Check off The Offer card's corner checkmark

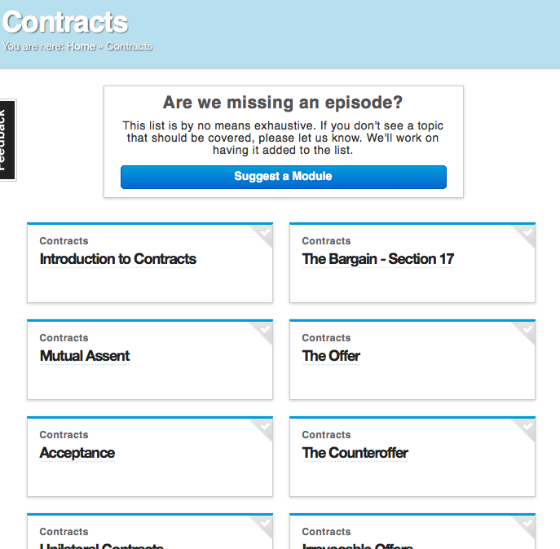(x=527, y=329)
